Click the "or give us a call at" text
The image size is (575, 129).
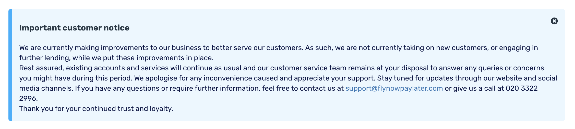click(x=474, y=88)
